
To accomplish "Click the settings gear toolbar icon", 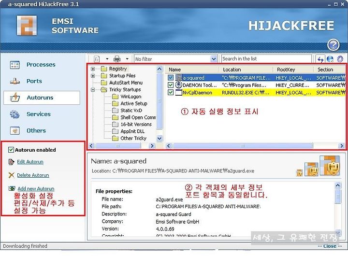I will 340,59.
